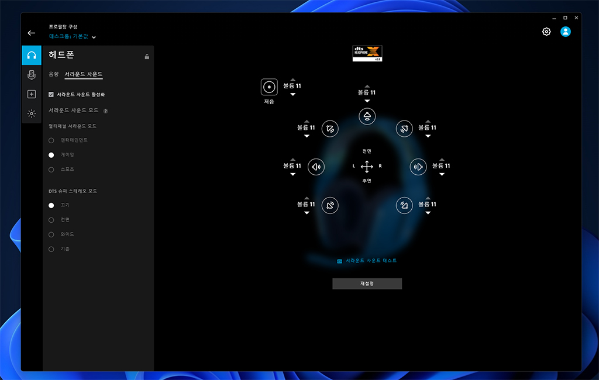This screenshot has width=599, height=380.
Task: Select the front right speaker icon
Action: click(404, 129)
